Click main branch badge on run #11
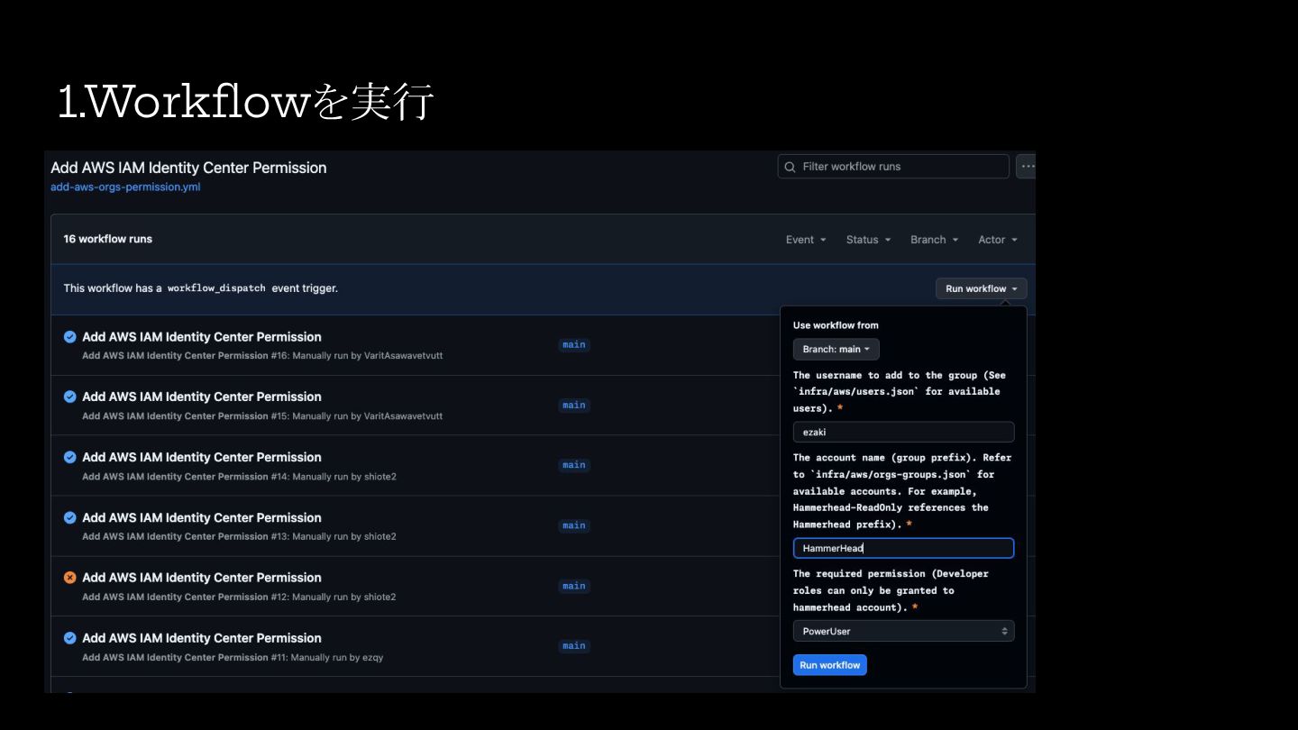This screenshot has height=730, width=1298. 574,646
